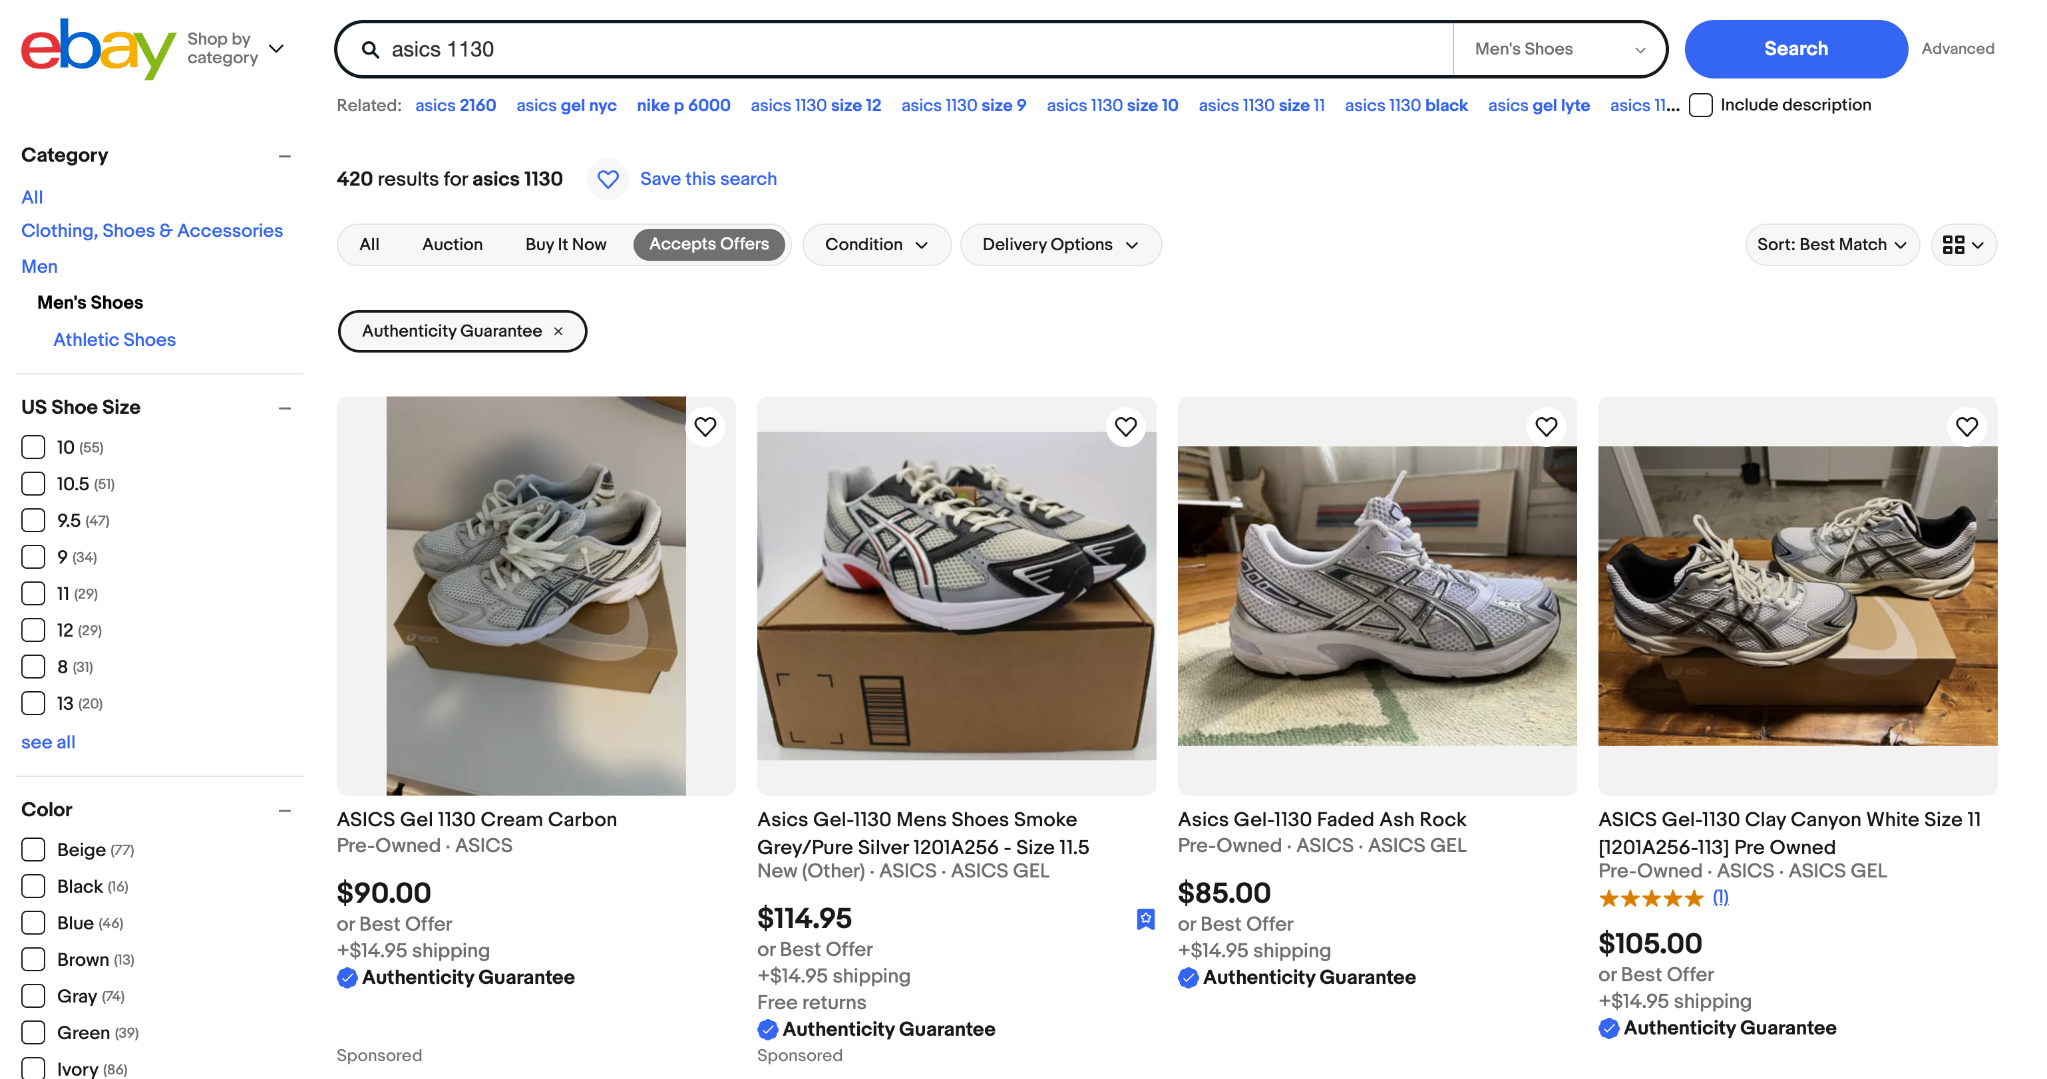2047x1079 pixels.
Task: Click into the asics 1130 search field
Action: (x=914, y=49)
